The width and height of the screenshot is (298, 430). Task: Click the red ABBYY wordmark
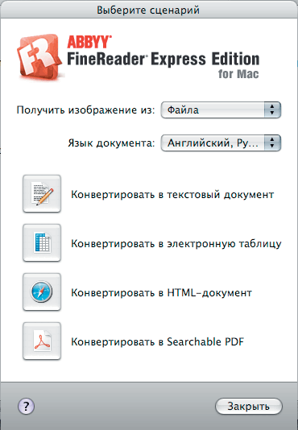(89, 42)
